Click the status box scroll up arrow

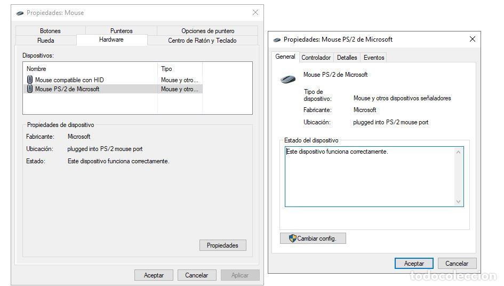pos(458,152)
